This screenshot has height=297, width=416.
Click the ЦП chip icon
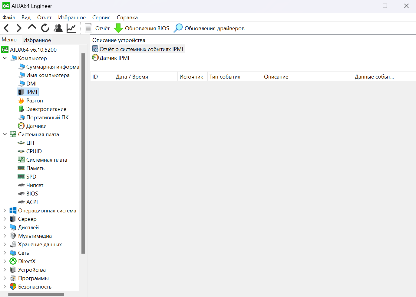[x=21, y=143]
